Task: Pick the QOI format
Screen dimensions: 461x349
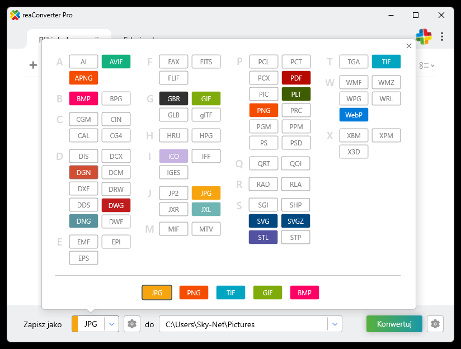Action: click(x=295, y=163)
